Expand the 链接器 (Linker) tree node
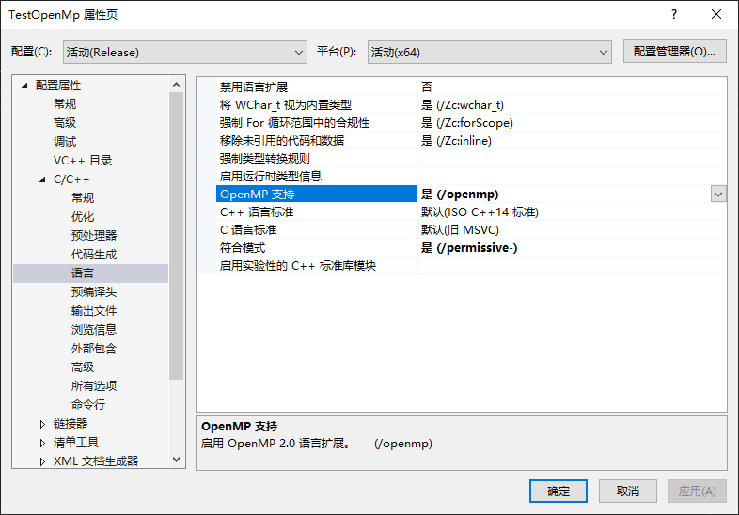 (43, 424)
